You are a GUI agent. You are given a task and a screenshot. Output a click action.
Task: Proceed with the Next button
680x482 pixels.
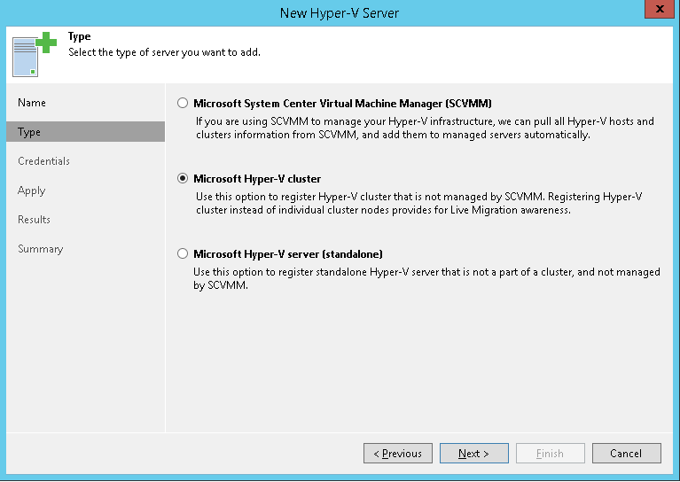[x=474, y=454]
